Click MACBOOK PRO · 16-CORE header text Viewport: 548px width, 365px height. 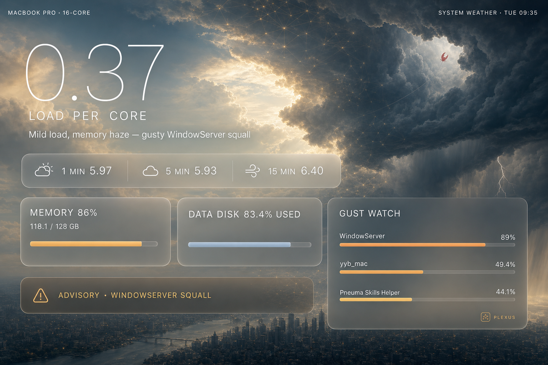pyautogui.click(x=49, y=13)
